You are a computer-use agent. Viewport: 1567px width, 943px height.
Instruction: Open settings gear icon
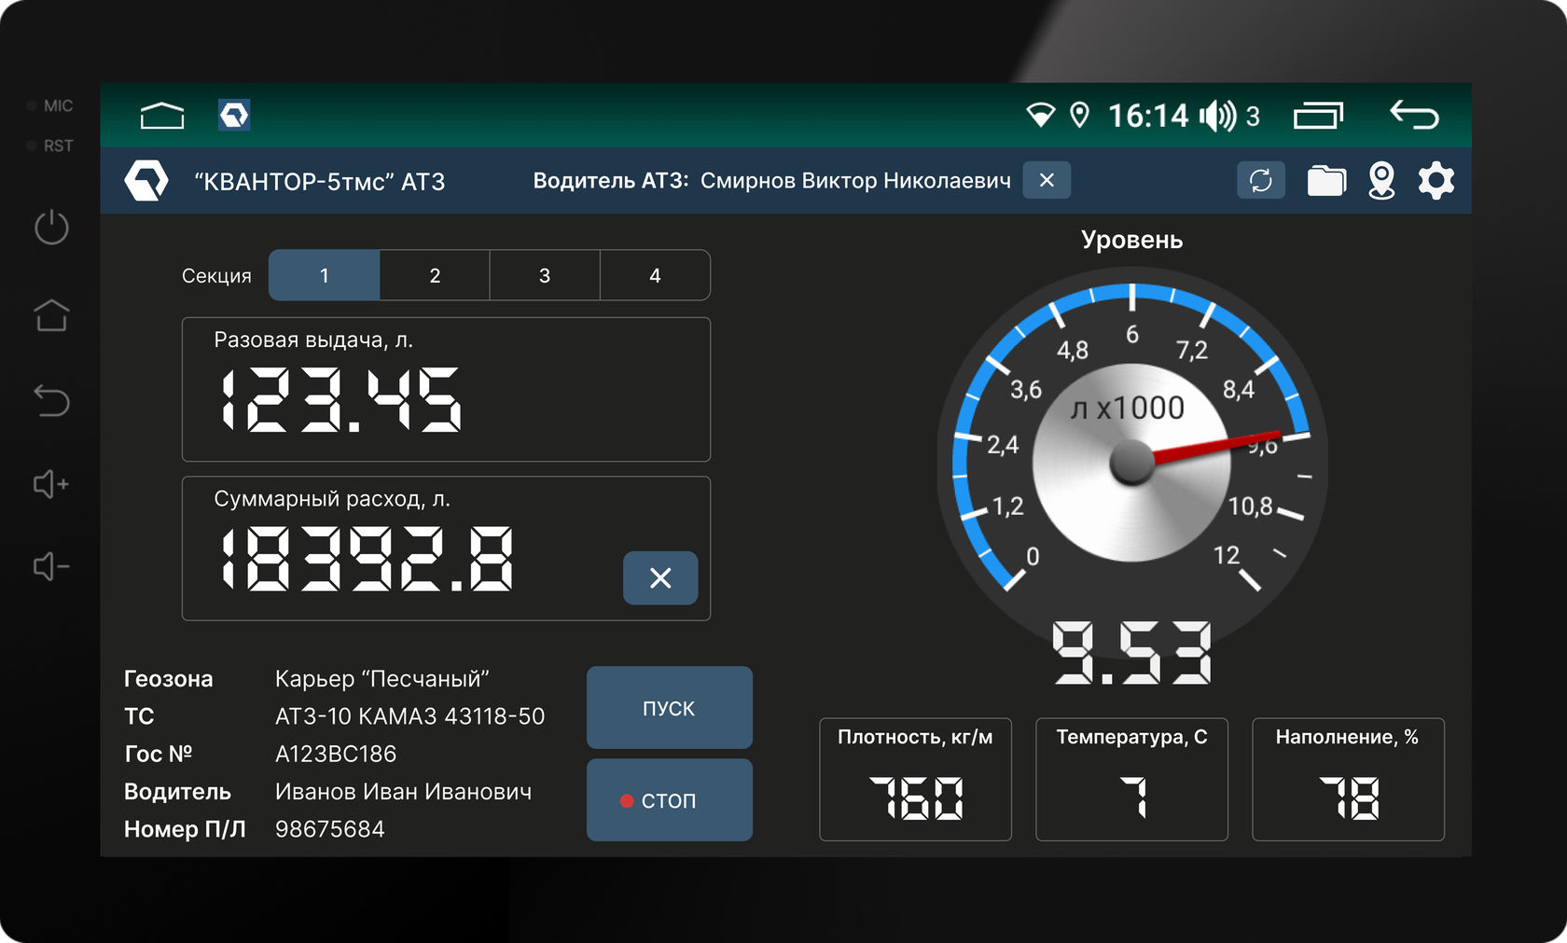pyautogui.click(x=1435, y=180)
